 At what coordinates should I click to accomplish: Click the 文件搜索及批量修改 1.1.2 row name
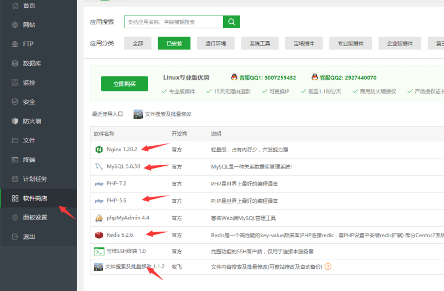coord(135,267)
